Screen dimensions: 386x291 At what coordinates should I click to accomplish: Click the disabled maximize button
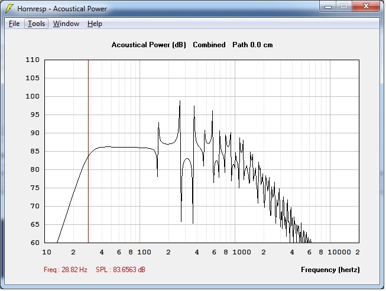(x=344, y=6)
